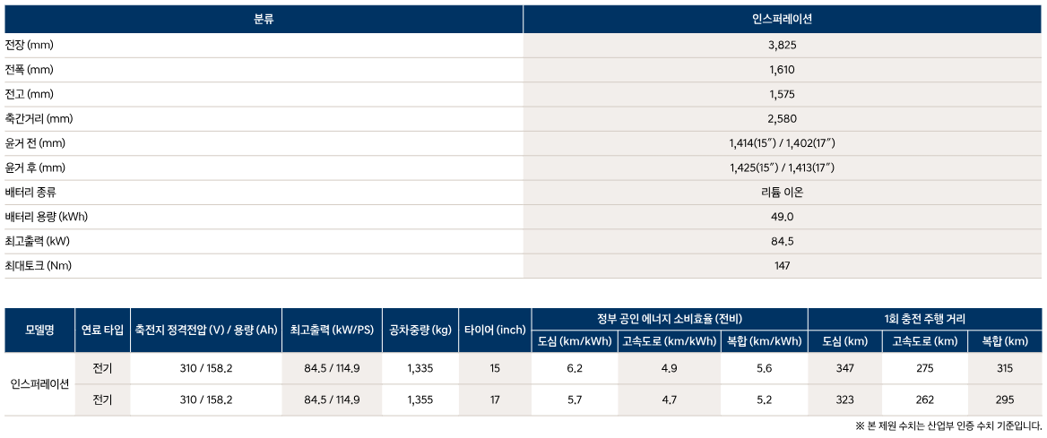
Task: Select the 147 torque value
Action: 782,266
